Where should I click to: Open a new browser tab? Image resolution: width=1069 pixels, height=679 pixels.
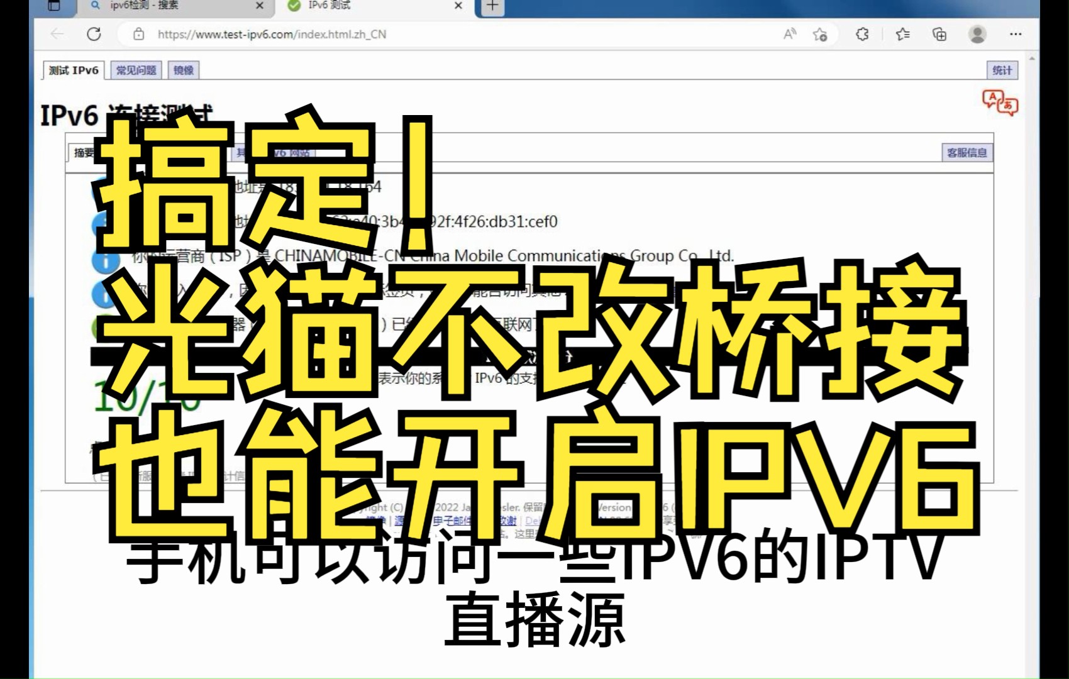492,8
